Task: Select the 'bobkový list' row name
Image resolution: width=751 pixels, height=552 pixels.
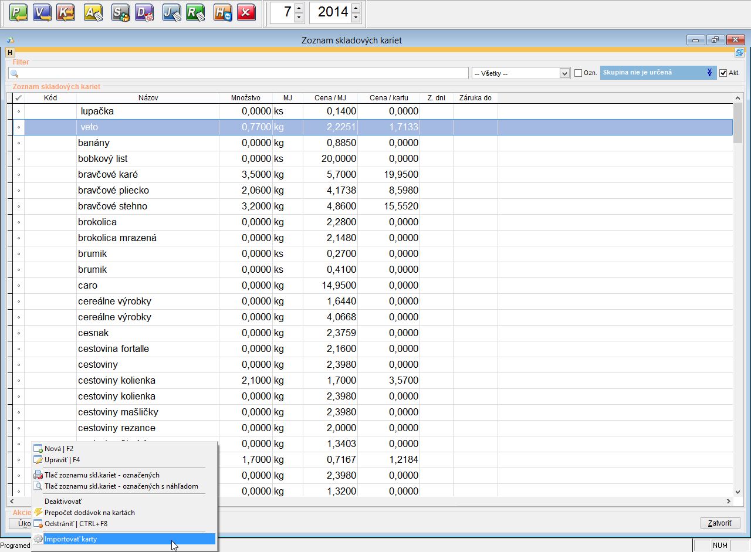Action: point(103,158)
